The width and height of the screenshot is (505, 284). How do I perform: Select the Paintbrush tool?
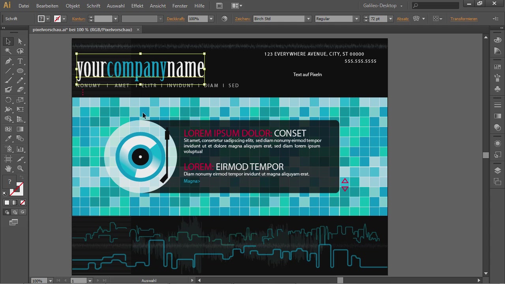pos(8,80)
